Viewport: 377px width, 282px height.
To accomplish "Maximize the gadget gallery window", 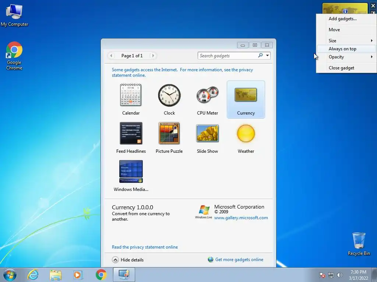I will 255,45.
